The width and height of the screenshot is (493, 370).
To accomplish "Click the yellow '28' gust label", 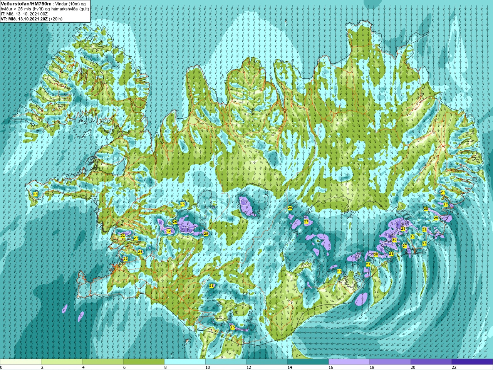I will click(125, 259).
